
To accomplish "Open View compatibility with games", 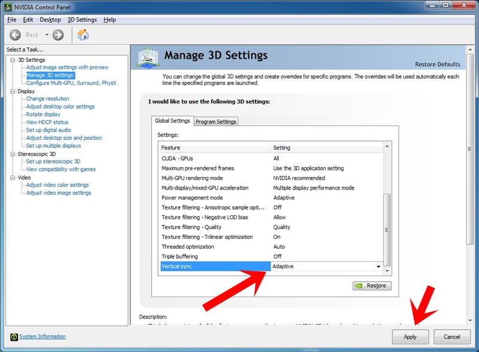I will coord(61,169).
